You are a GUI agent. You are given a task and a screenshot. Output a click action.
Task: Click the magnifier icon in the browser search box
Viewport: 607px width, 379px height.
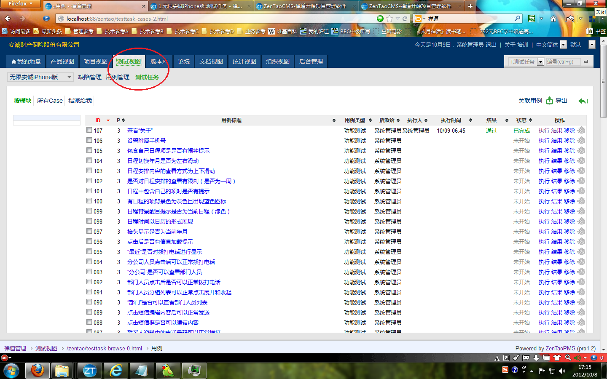click(517, 19)
